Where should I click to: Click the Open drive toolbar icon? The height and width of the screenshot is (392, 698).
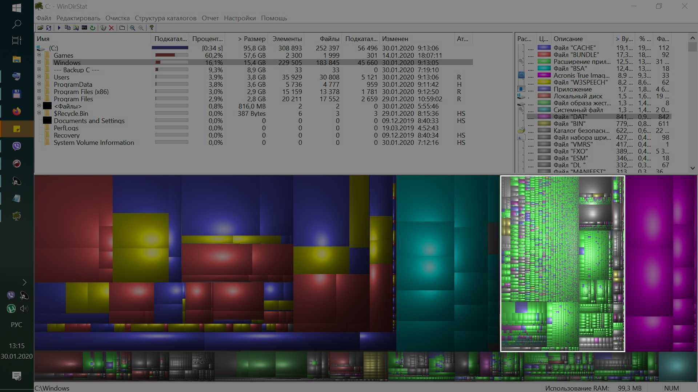pyautogui.click(x=40, y=28)
